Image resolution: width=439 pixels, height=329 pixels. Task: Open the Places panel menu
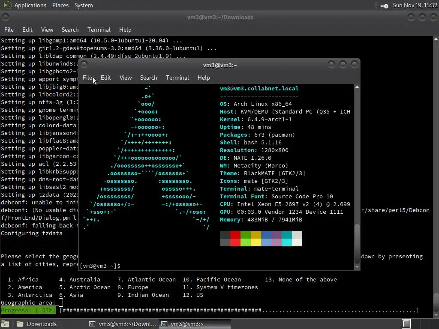point(60,5)
